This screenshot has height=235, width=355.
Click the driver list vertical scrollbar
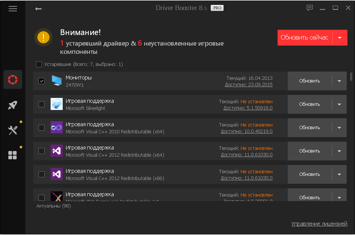[x=351, y=76]
